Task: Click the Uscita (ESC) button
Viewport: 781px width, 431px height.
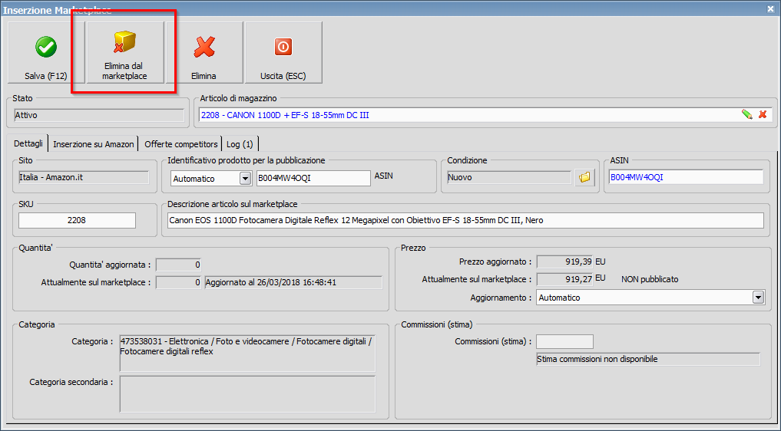Action: pyautogui.click(x=283, y=52)
